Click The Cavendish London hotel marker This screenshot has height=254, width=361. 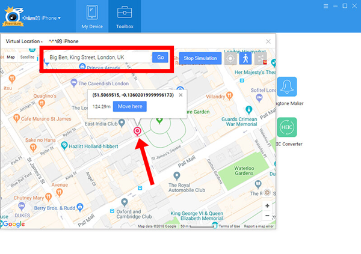point(73,82)
